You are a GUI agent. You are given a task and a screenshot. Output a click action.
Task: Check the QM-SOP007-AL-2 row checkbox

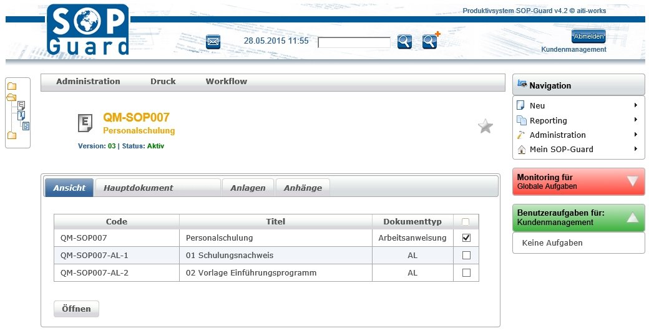click(x=466, y=273)
